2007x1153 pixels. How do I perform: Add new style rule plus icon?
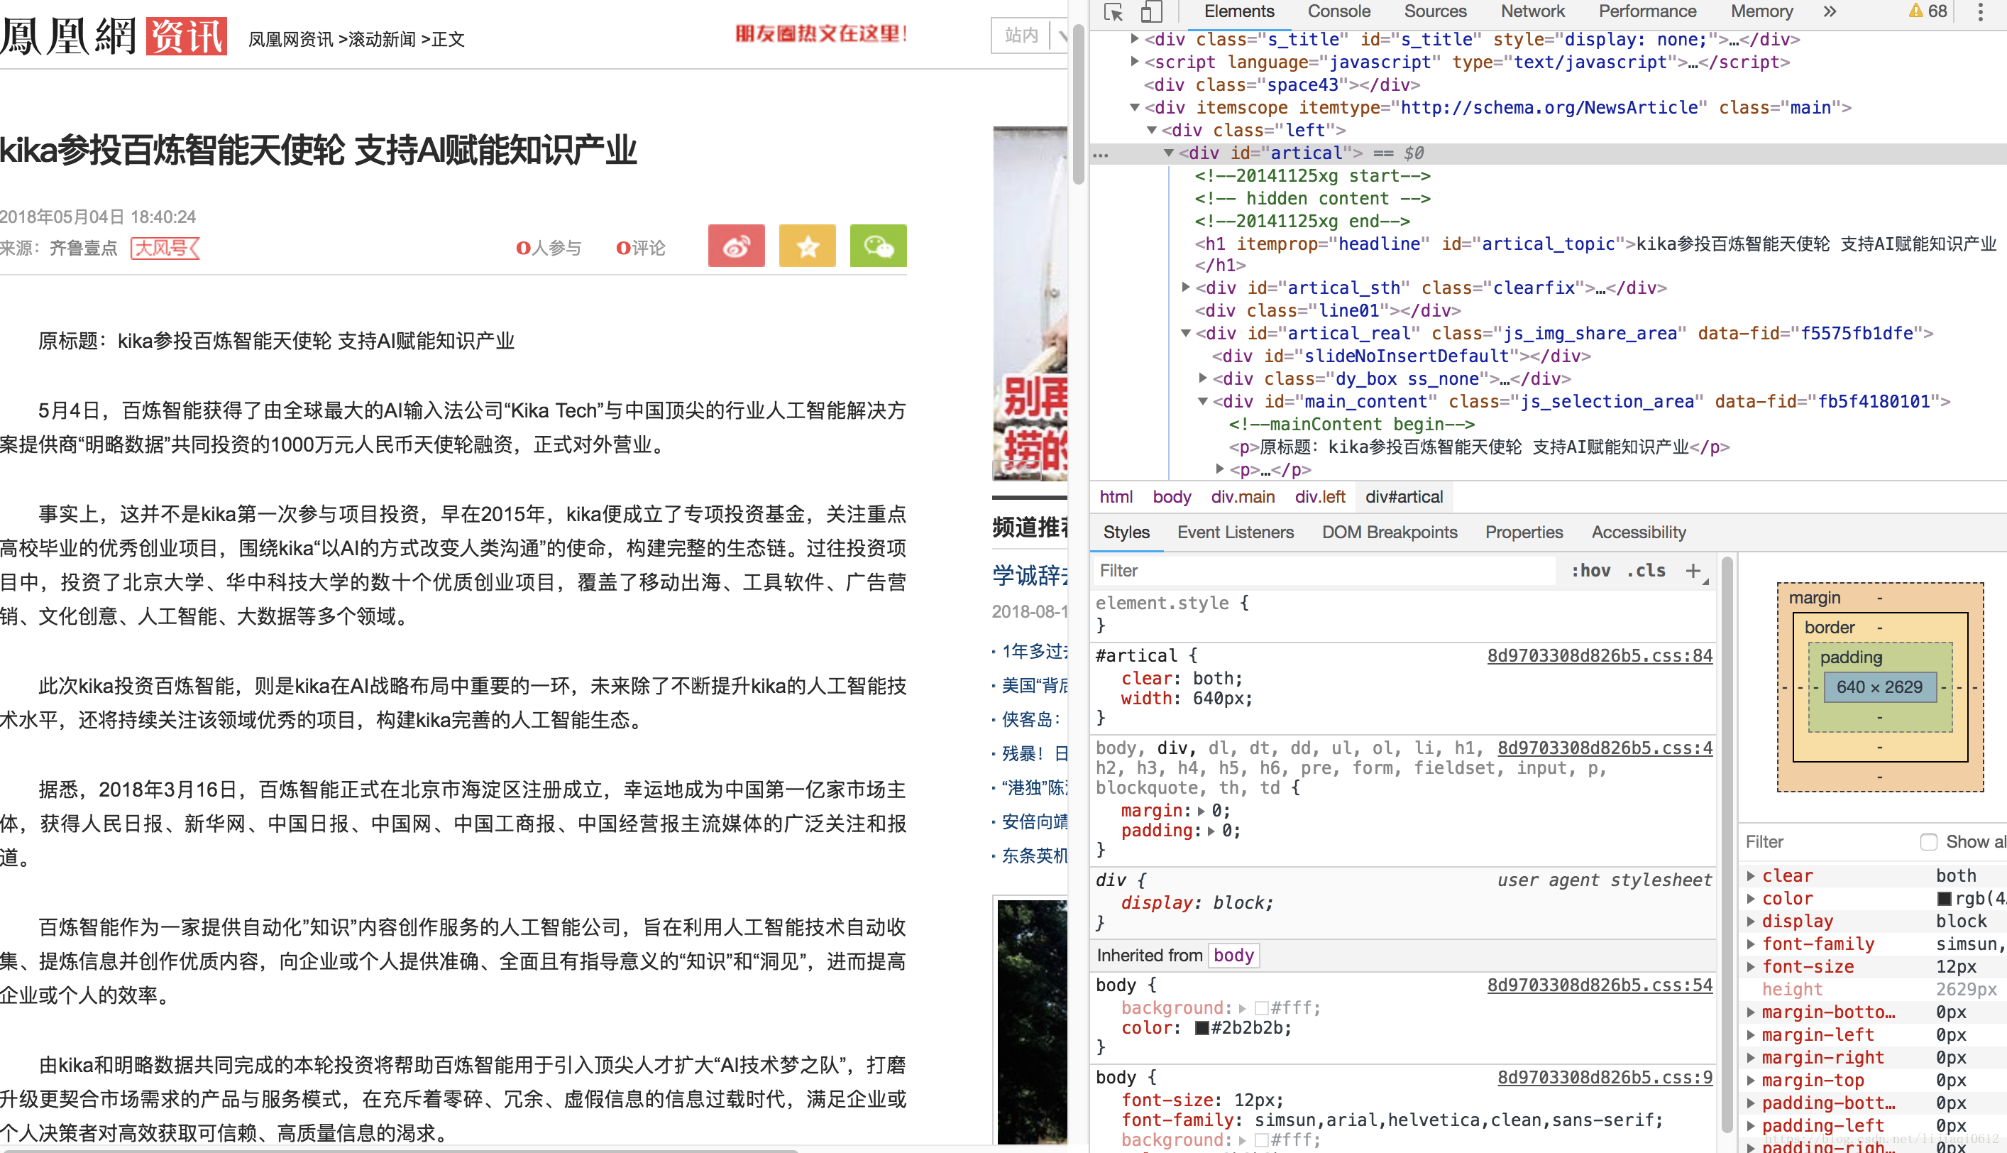[1693, 571]
